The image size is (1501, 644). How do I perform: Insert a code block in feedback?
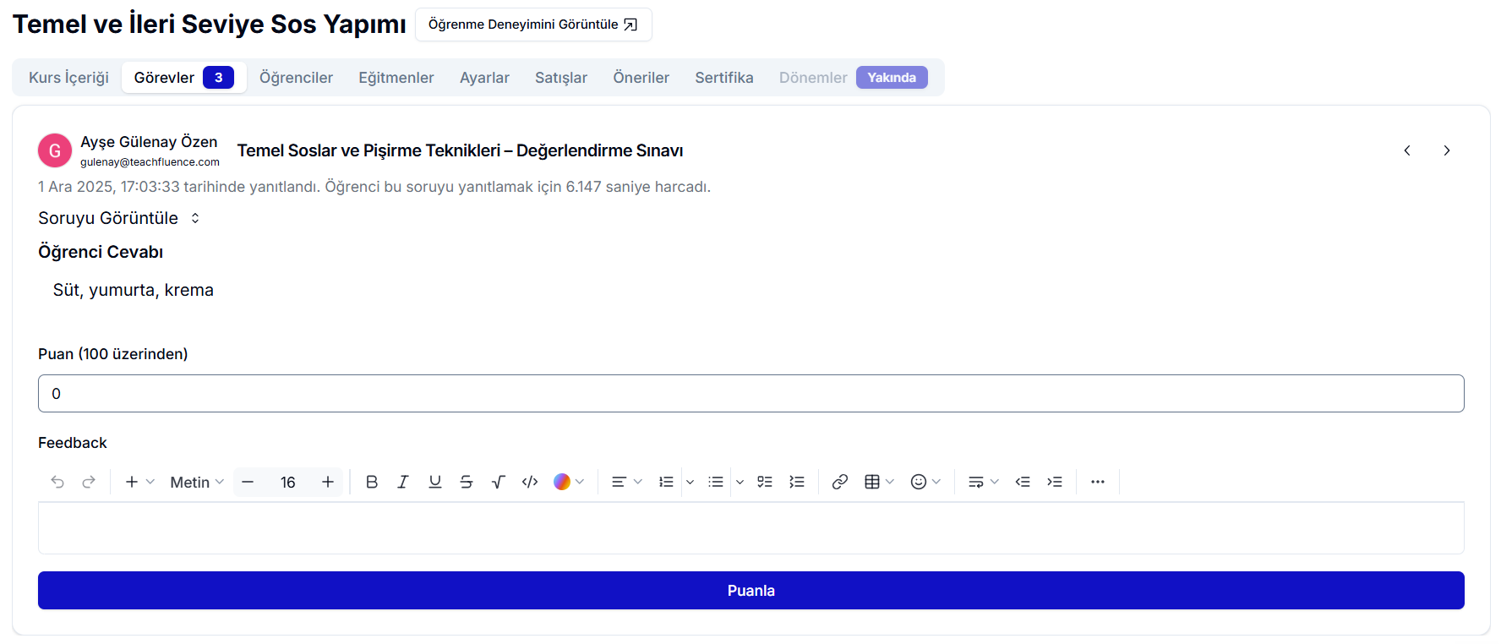[530, 482]
